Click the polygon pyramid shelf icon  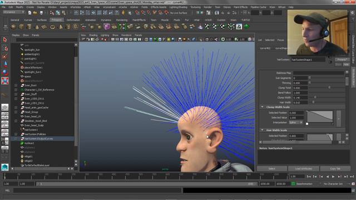[61, 27]
